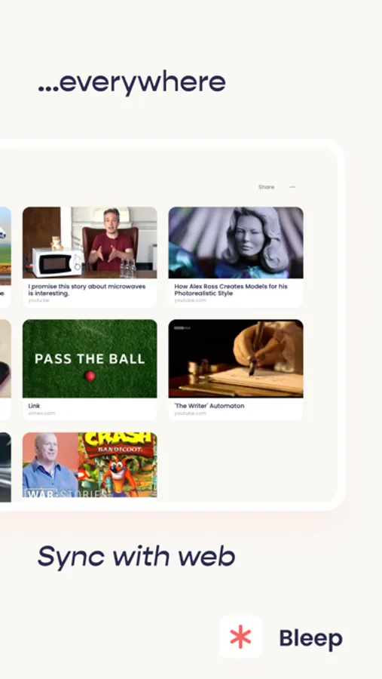Open the Crash Bandicoot War Stories thumbnail
This screenshot has width=382, height=679.
click(x=90, y=465)
